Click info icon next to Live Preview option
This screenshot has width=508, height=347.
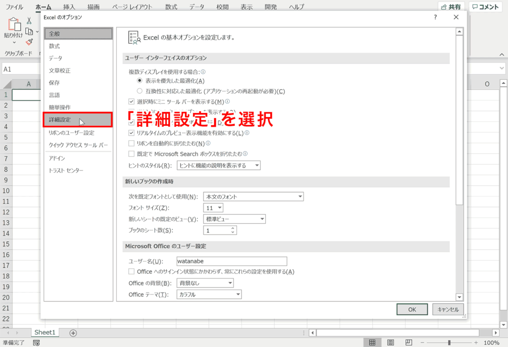(x=247, y=133)
